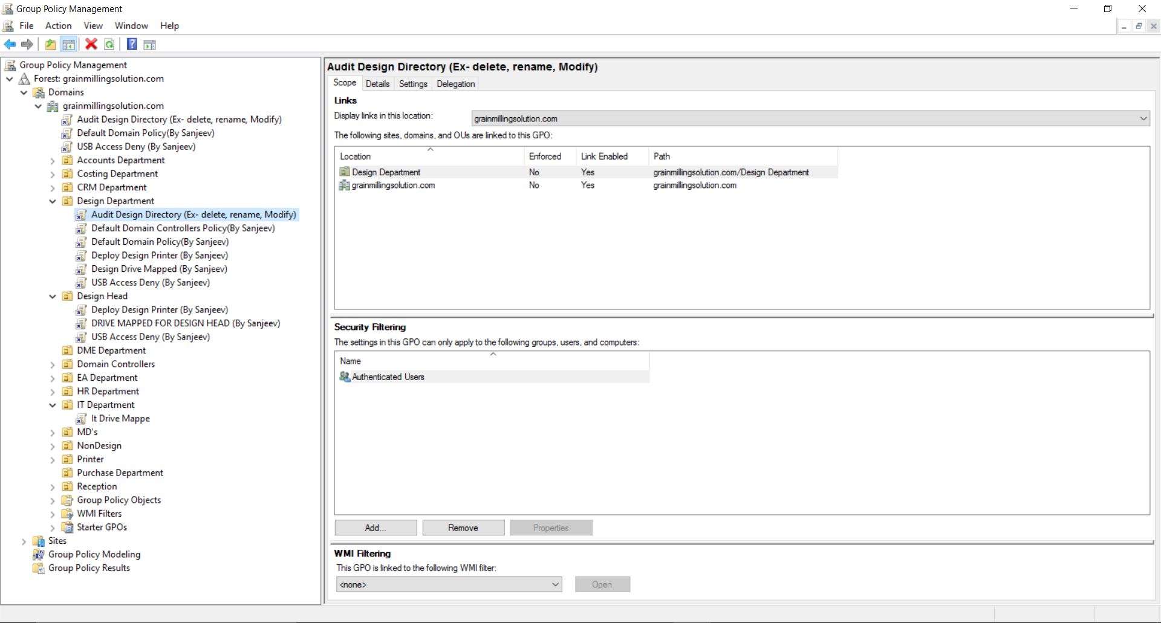Toggle the Show/Hide Action Pane icon

click(x=150, y=44)
